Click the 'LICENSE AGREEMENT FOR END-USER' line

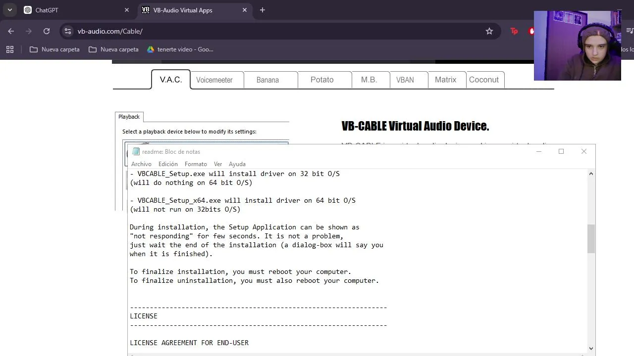pos(189,343)
